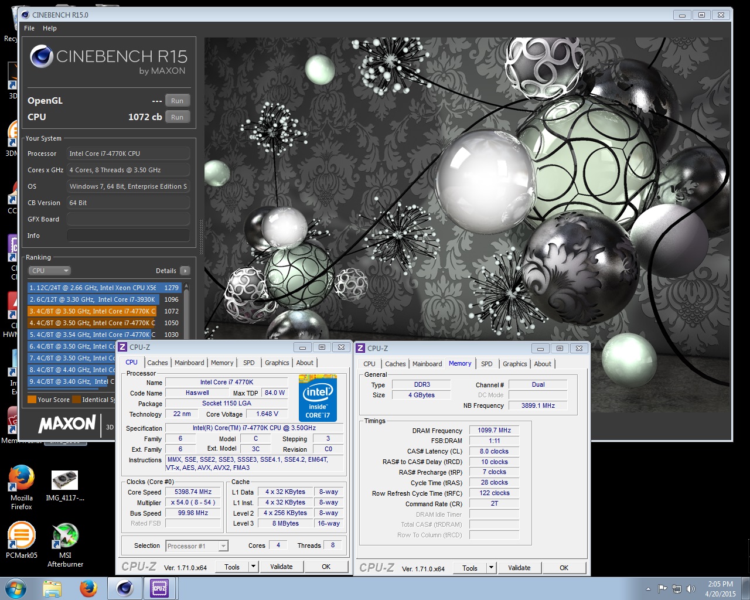
Task: Open Caches tab in left CPU-Z window
Action: point(158,363)
